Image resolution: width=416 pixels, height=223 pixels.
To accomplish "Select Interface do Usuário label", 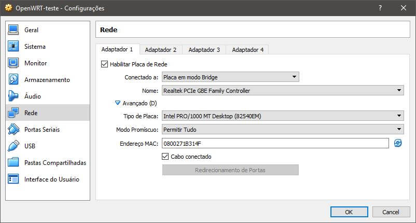I will pos(52,179).
